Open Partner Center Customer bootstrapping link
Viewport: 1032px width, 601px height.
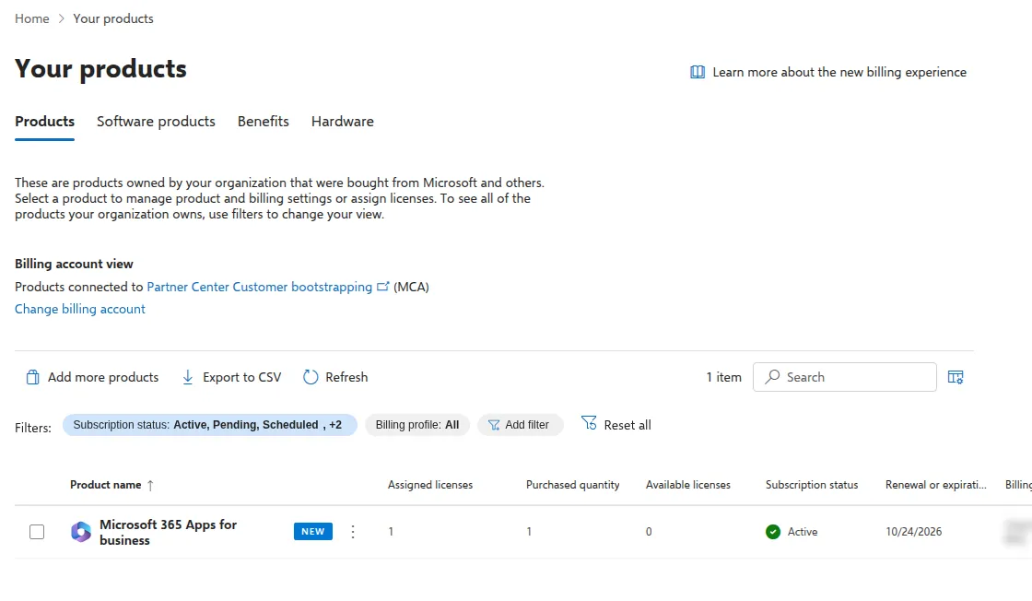[259, 287]
